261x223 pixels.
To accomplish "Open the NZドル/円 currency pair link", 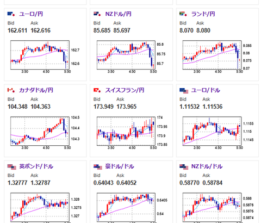I will coord(119,14).
